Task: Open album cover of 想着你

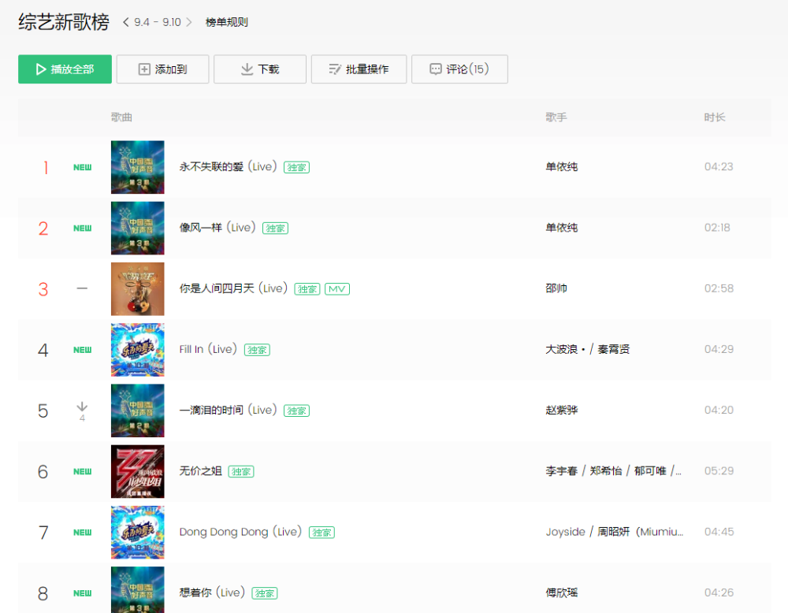Action: [x=138, y=590]
